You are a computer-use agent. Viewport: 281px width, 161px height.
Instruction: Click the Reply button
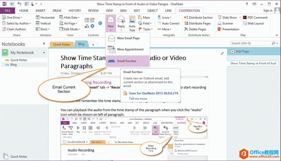(121, 23)
